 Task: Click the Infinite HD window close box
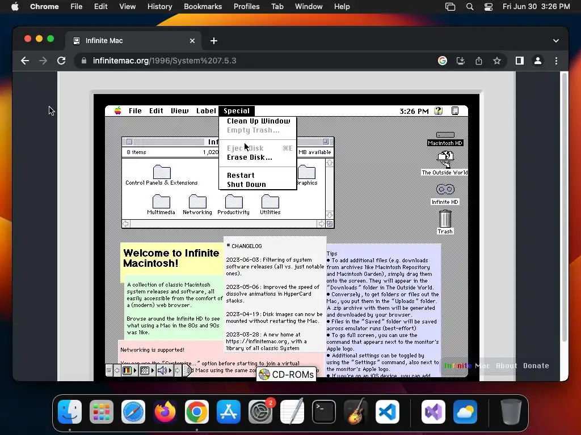pyautogui.click(x=129, y=142)
